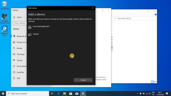The width and height of the screenshot is (171, 96).
Task: Launch Edge from the taskbar
Action: point(59,94)
